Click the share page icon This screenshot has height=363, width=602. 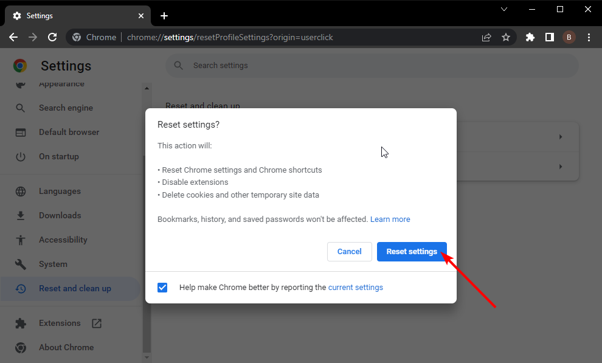click(x=486, y=37)
